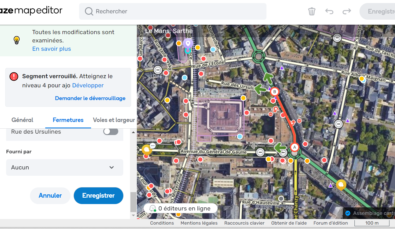The height and width of the screenshot is (229, 395).
Task: Open the Voies et largeur tab
Action: [x=114, y=120]
